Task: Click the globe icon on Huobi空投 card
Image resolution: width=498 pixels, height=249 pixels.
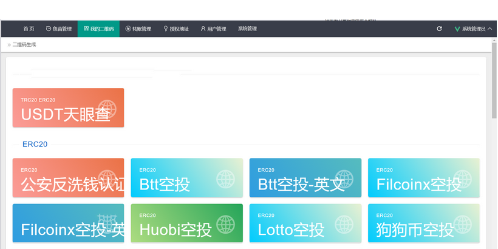Action: click(225, 225)
